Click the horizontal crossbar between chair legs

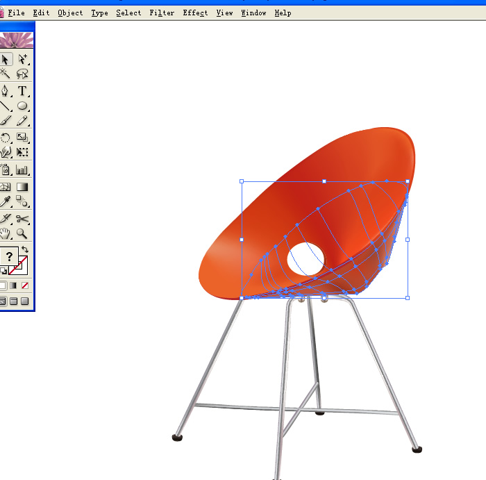(297, 409)
